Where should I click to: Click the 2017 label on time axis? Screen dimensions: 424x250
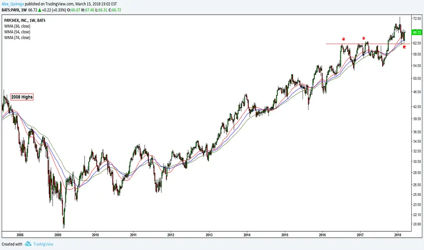click(360, 235)
